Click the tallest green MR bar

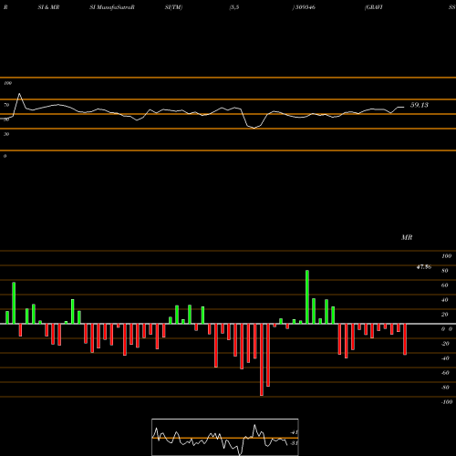coord(307,296)
